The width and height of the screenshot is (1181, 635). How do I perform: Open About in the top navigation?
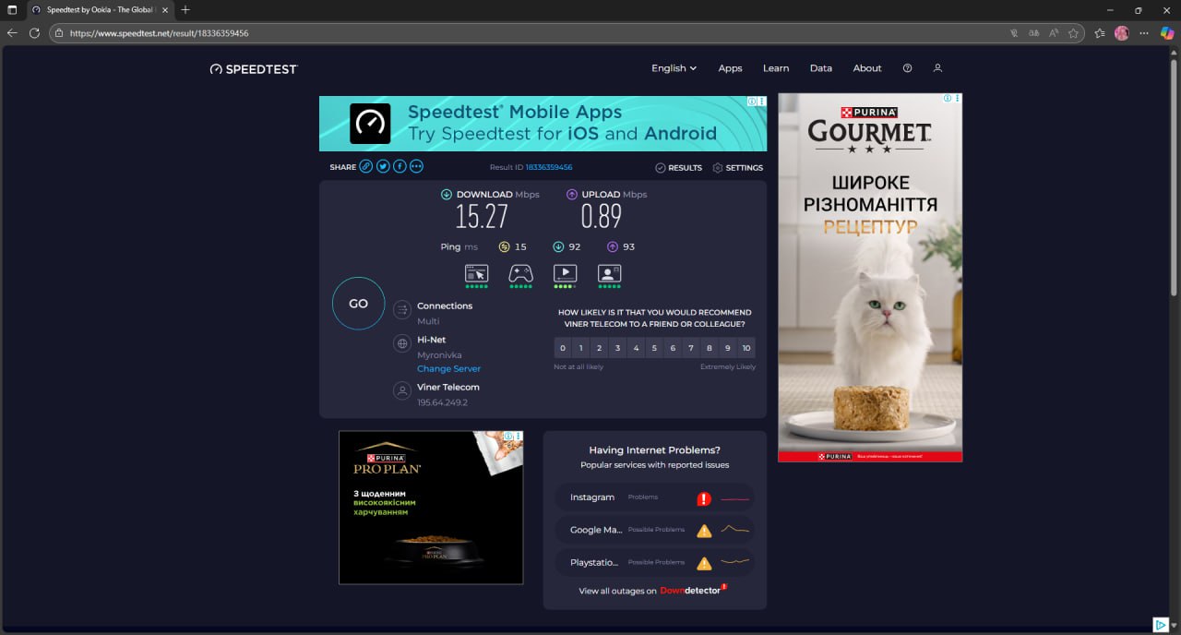coord(867,68)
